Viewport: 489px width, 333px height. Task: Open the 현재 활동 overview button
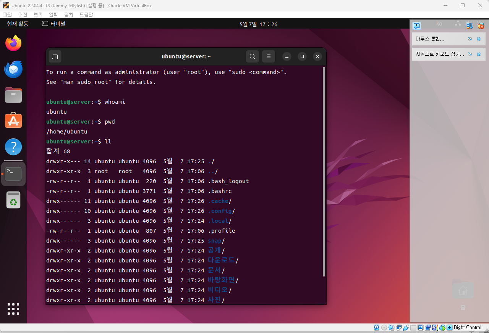(18, 24)
